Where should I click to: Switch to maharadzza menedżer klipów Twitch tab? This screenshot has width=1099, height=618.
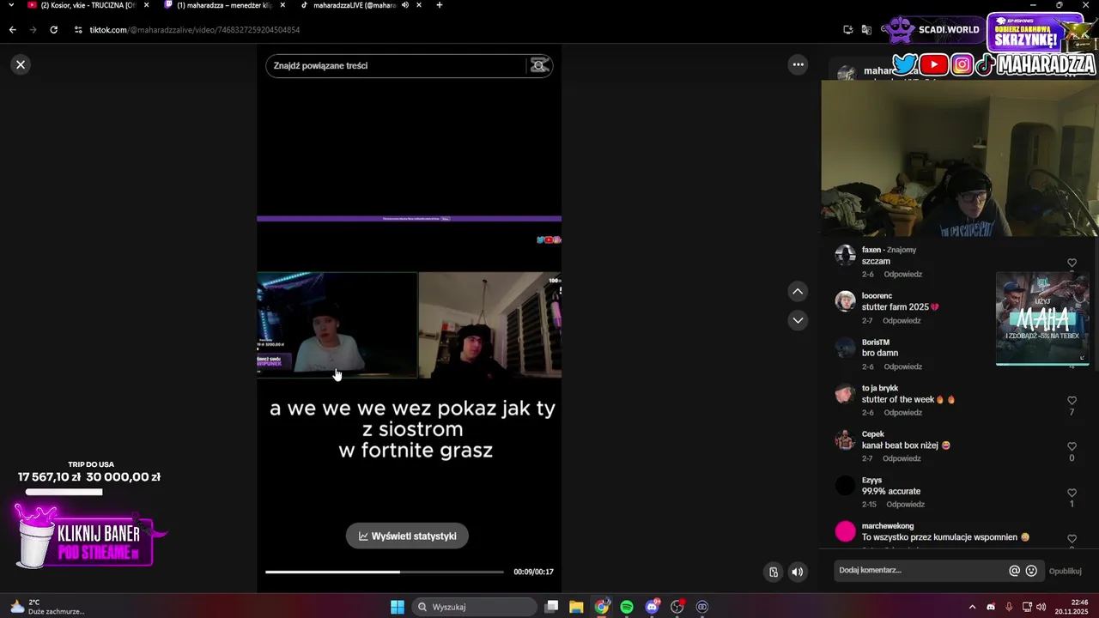[225, 5]
